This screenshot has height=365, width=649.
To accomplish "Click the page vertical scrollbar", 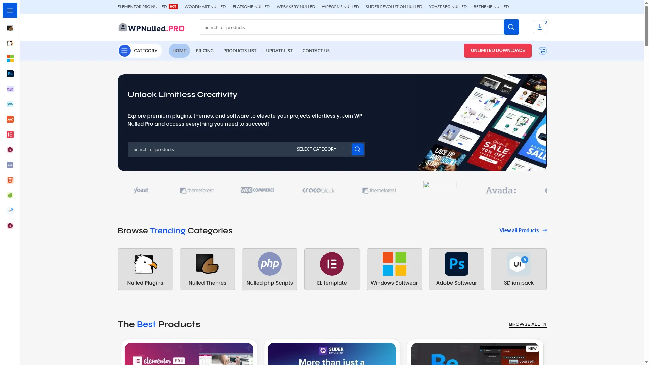I will coord(646,182).
